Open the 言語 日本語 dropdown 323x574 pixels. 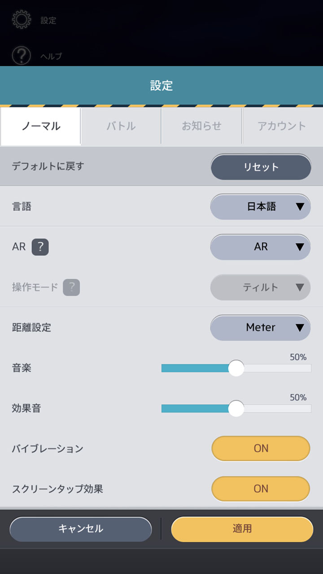[x=261, y=207]
